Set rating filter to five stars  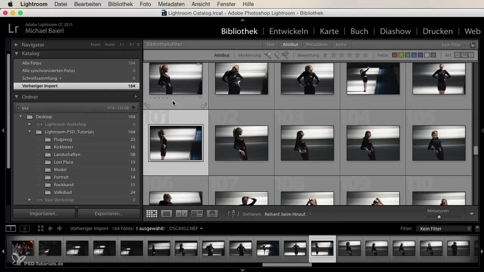tap(365, 55)
